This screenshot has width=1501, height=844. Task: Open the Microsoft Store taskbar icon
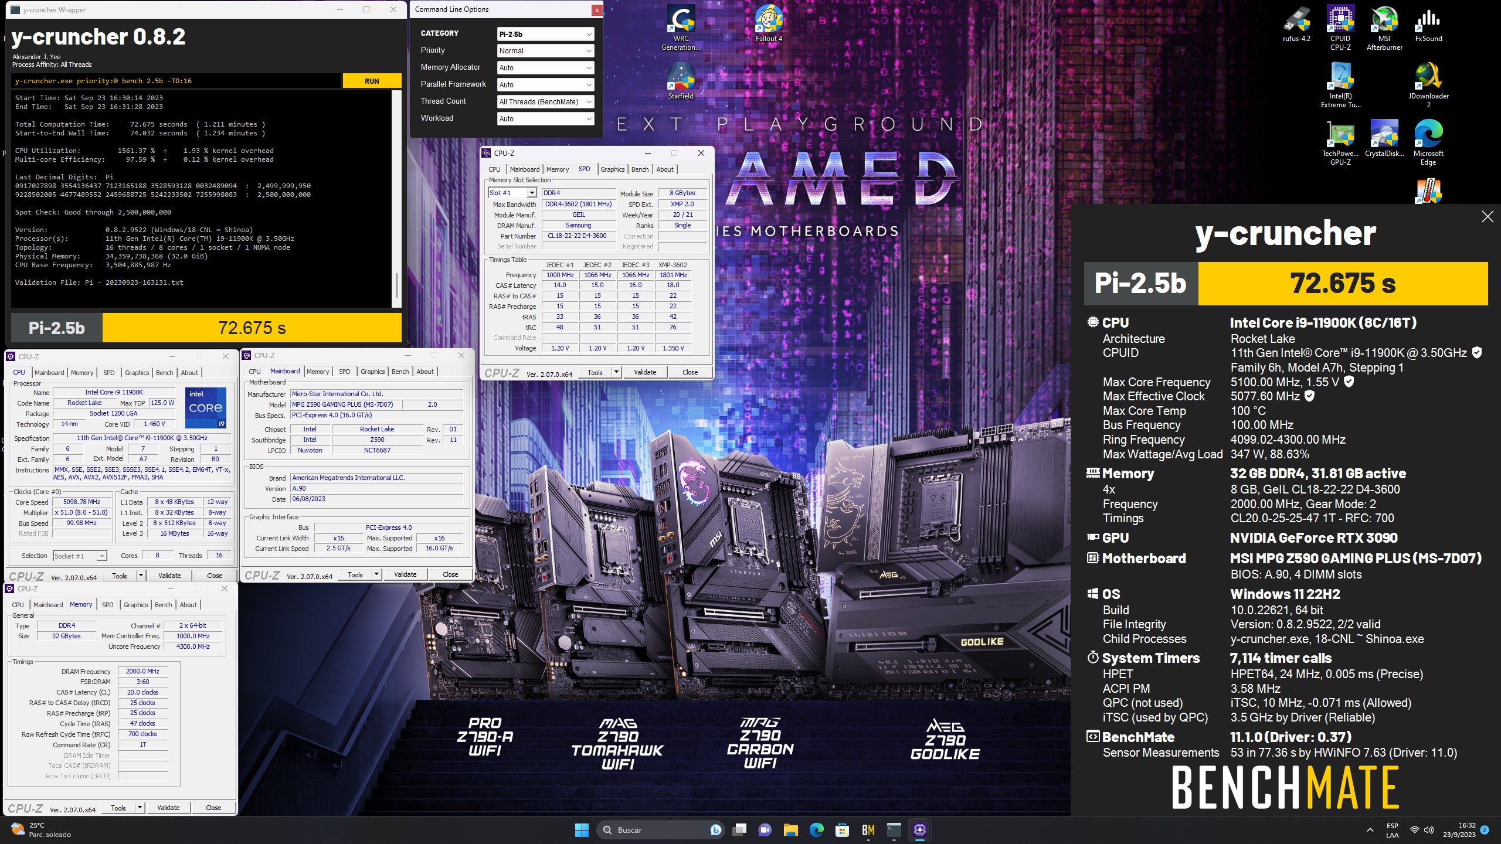842,830
